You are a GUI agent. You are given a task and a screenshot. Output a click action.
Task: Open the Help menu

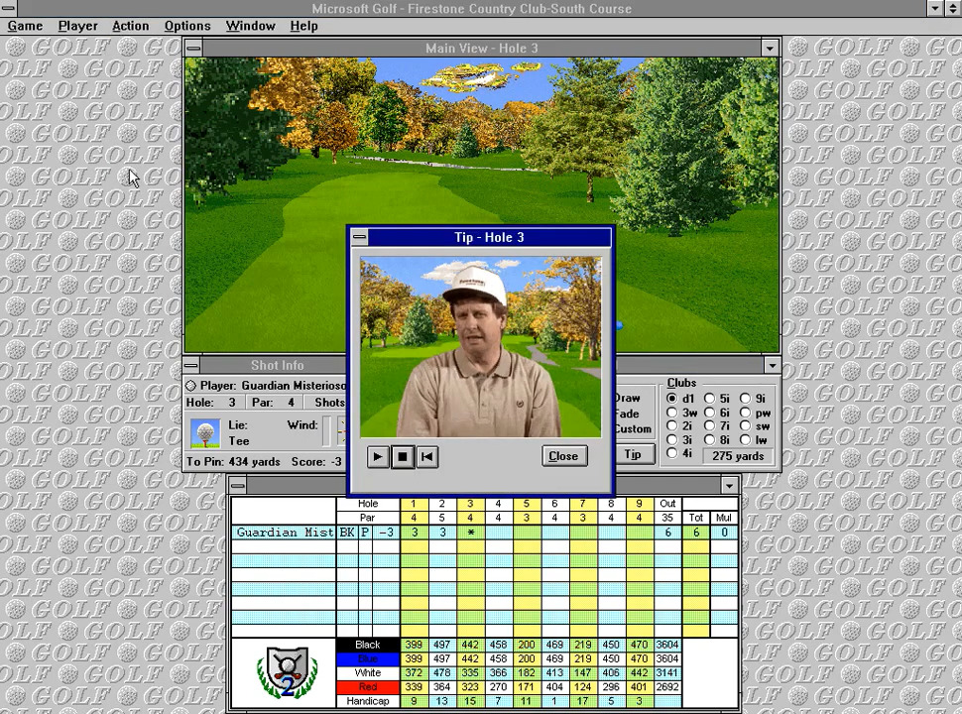[303, 26]
